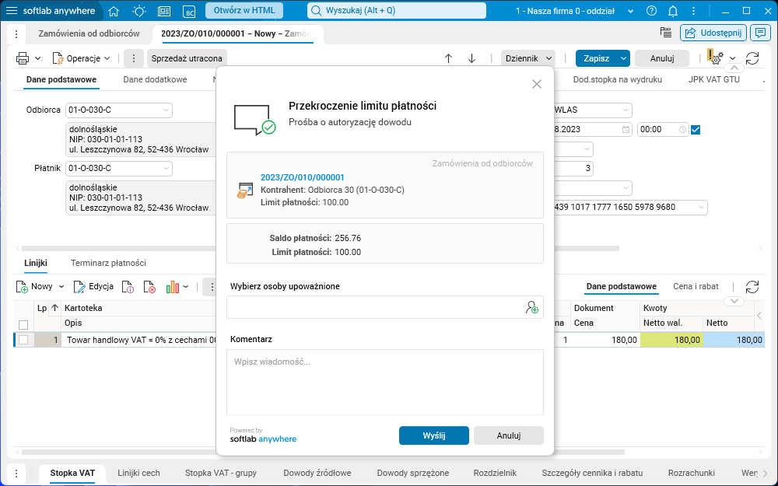Image resolution: width=778 pixels, height=486 pixels.
Task: Toggle the checkbox next to time 00:00
Action: click(696, 129)
